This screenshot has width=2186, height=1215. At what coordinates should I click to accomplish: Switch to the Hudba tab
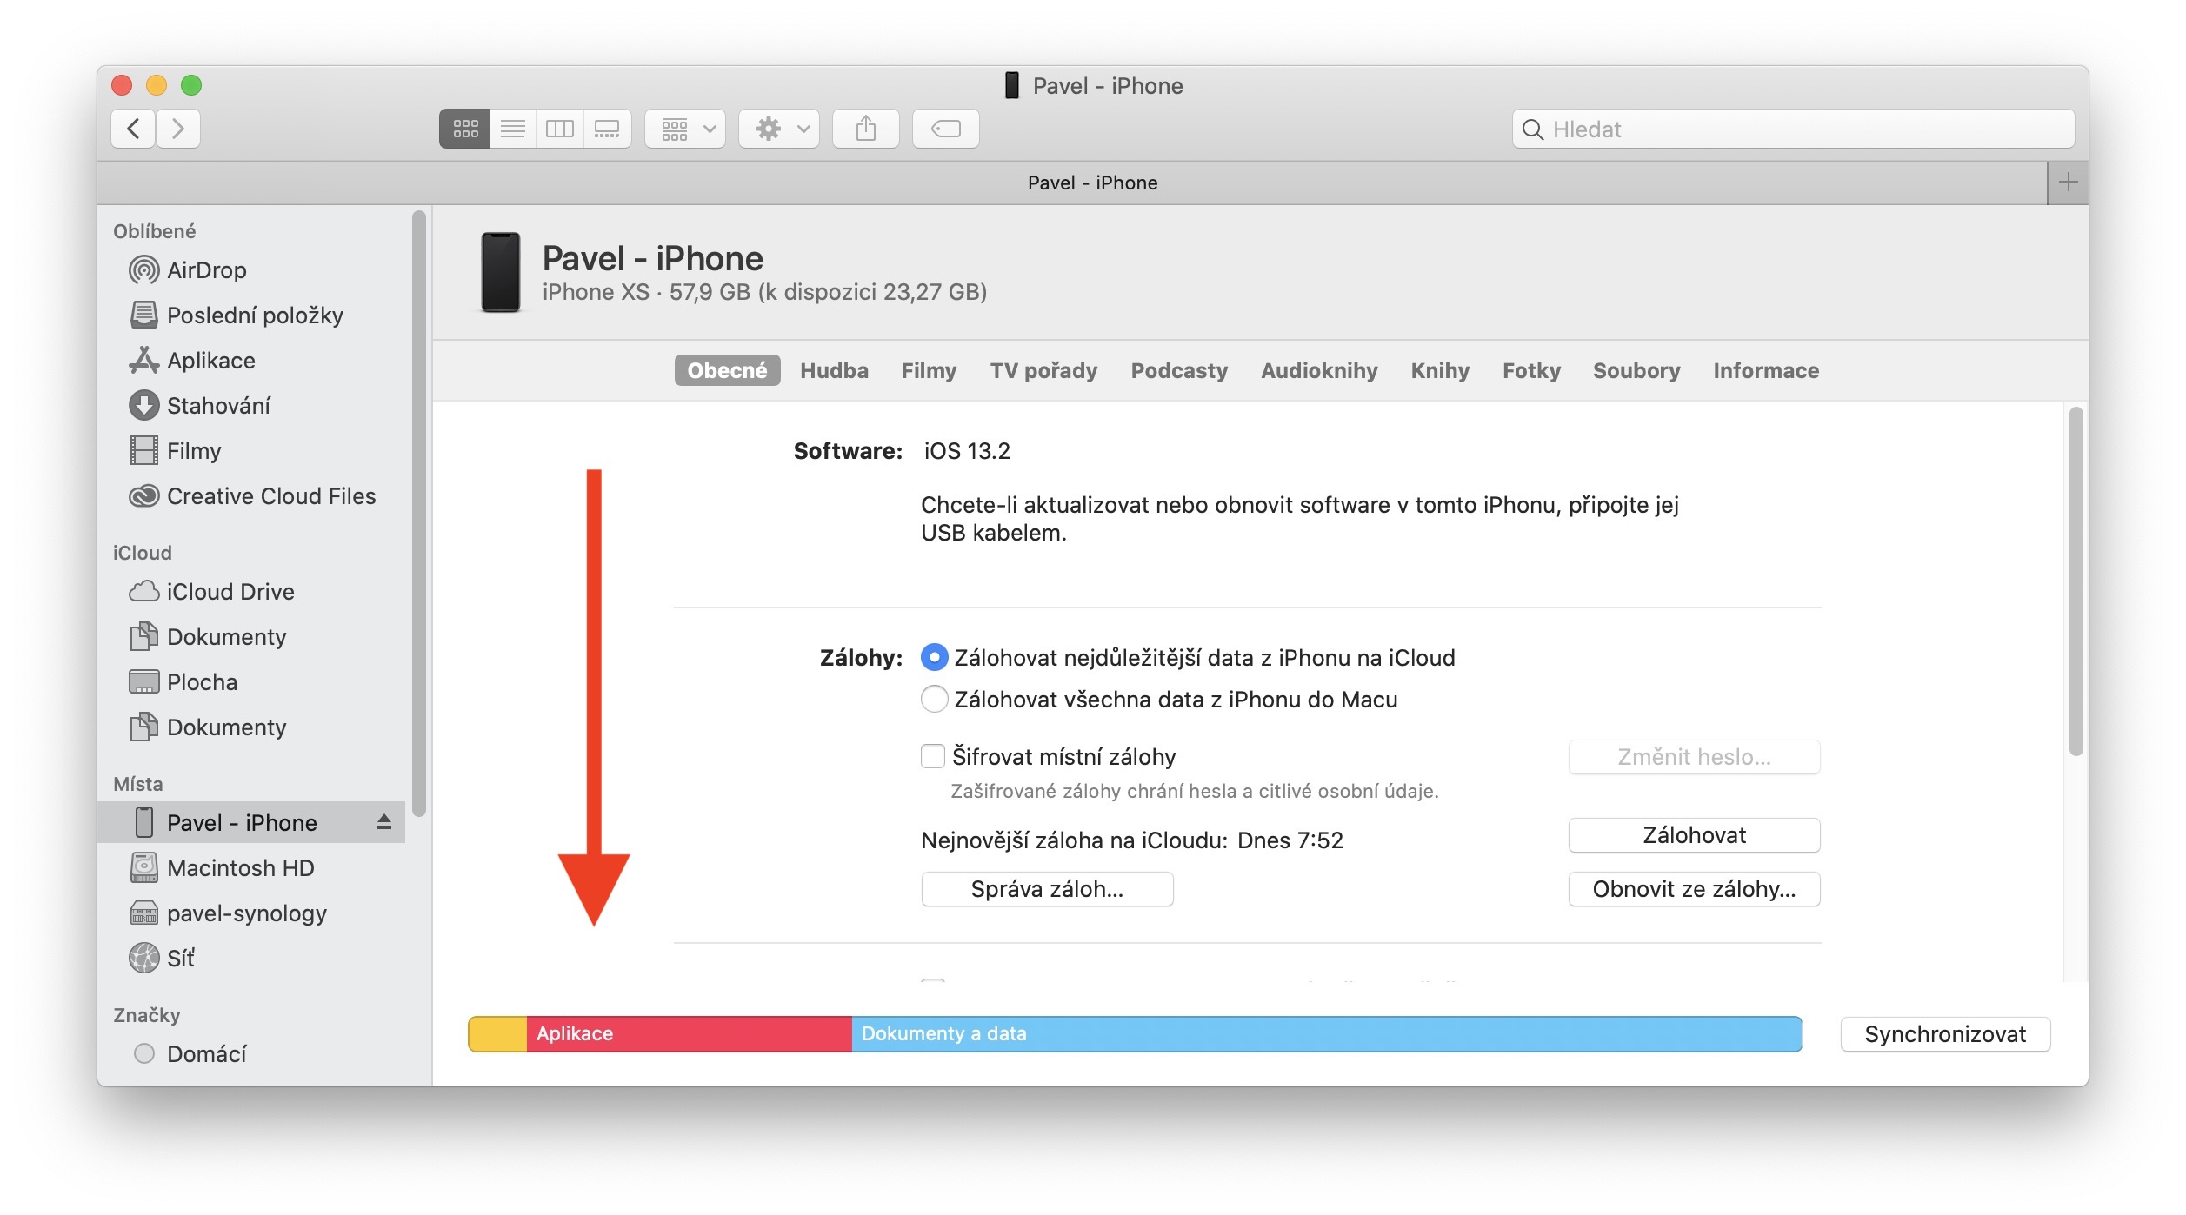[x=834, y=371]
